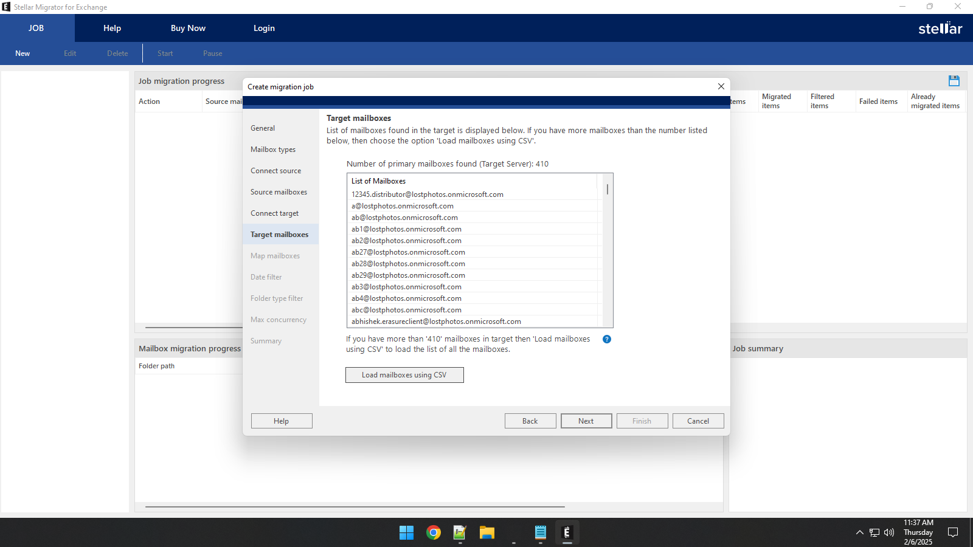The height and width of the screenshot is (547, 973).
Task: Open the blue notepad taskbar app
Action: (540, 533)
